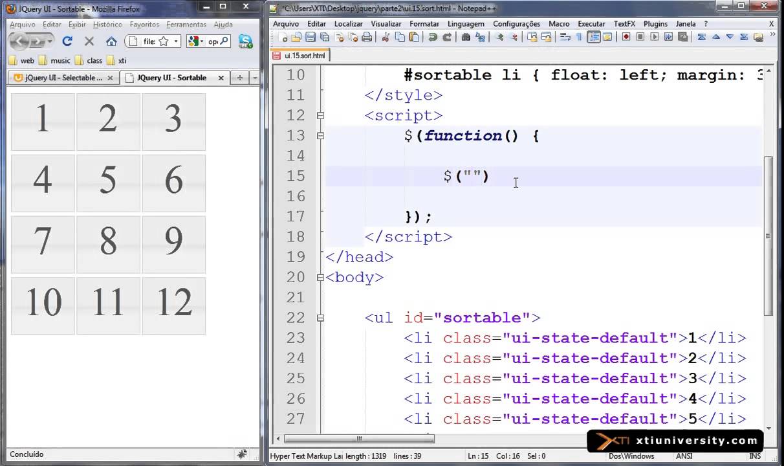Open the web bookmarks folder

point(22,60)
